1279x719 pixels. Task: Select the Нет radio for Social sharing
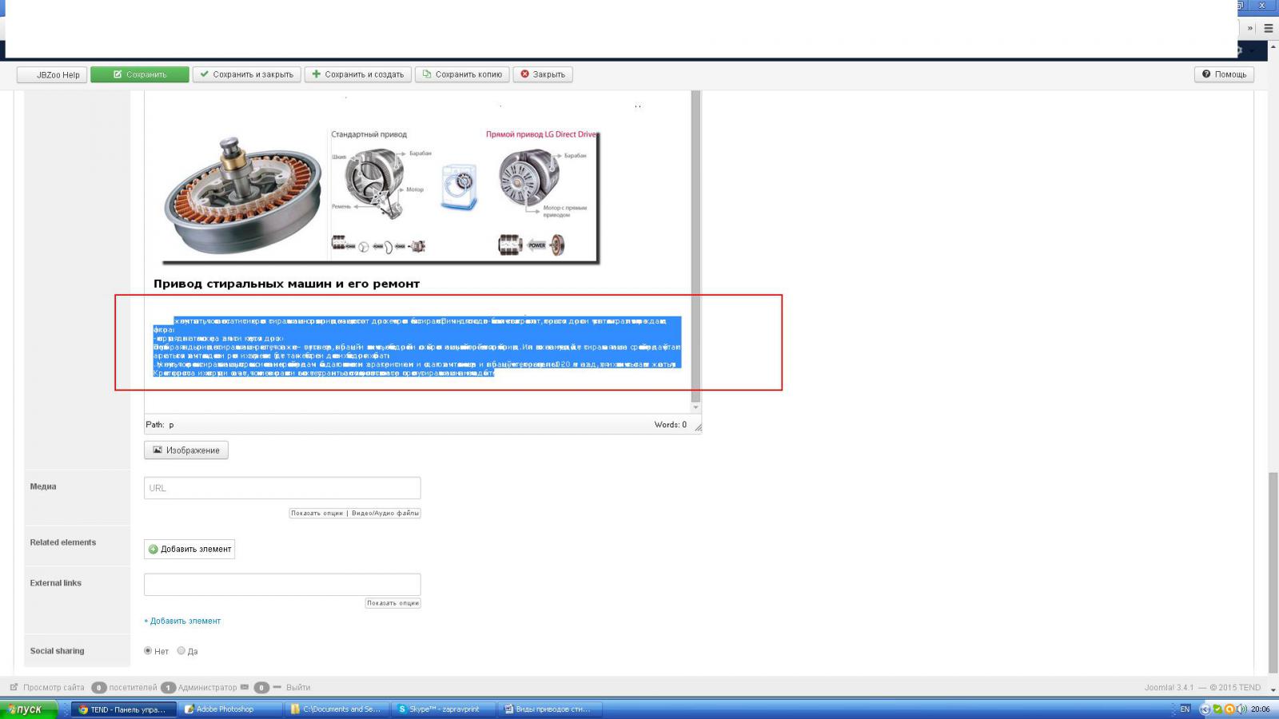pyautogui.click(x=148, y=651)
